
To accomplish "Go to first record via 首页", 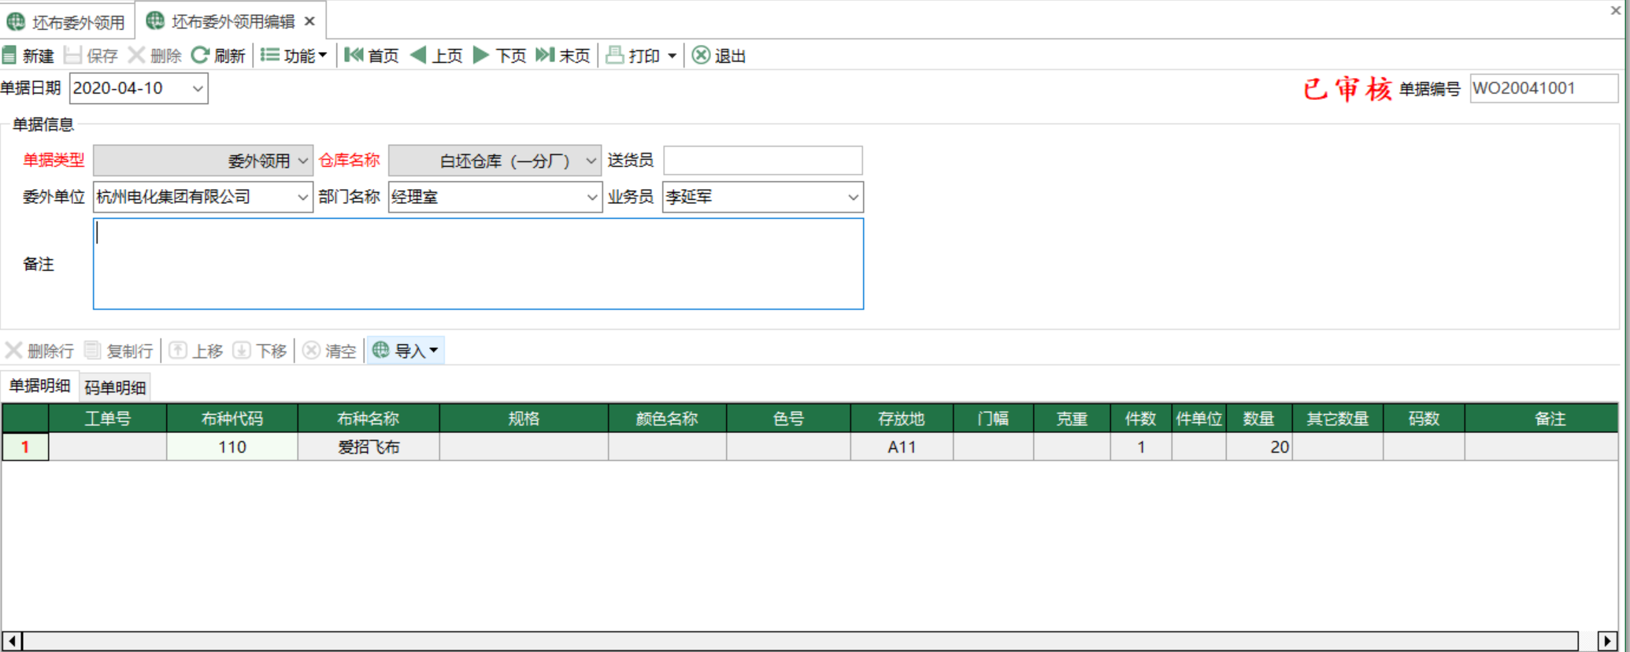I will 372,56.
